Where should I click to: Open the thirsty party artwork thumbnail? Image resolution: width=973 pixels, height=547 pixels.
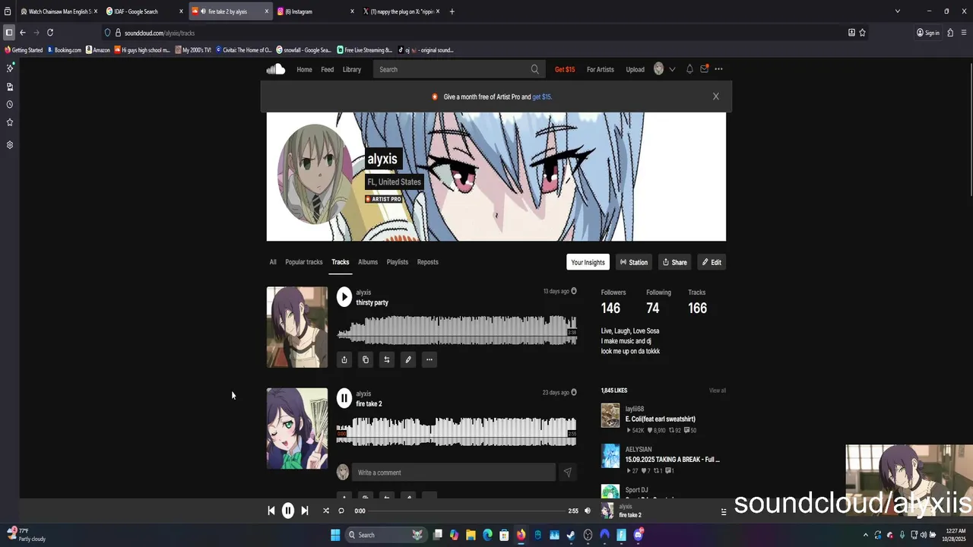[297, 327]
